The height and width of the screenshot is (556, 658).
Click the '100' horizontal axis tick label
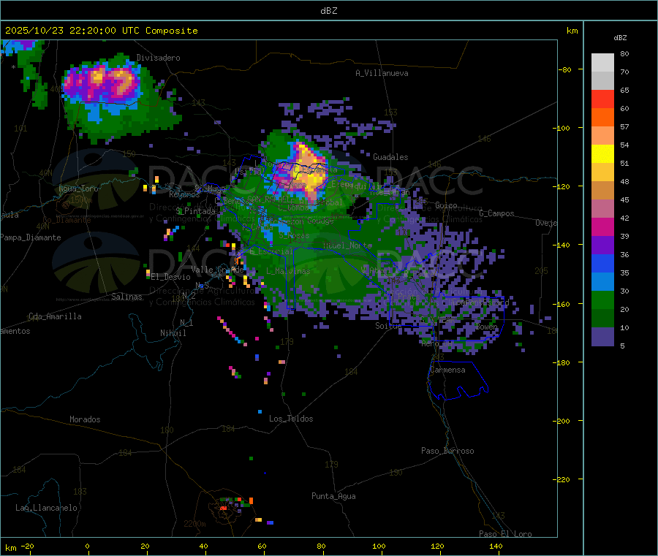pos(379,546)
